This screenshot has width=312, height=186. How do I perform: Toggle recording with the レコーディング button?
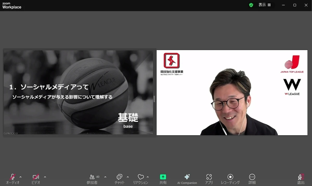coord(230,177)
